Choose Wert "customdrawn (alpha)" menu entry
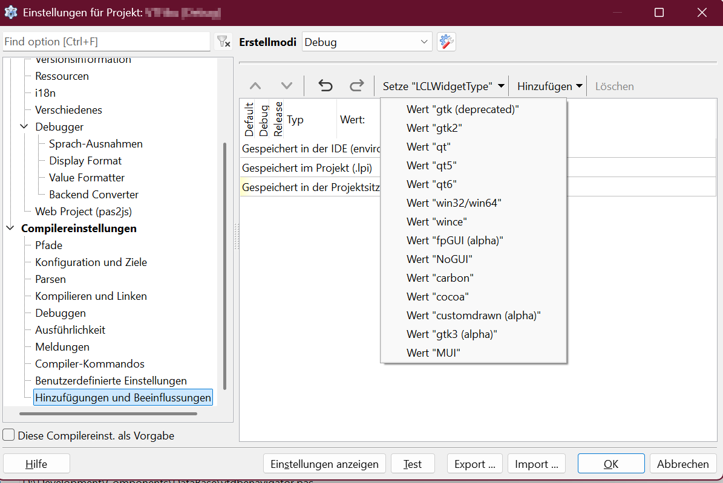This screenshot has height=483, width=723. click(474, 316)
